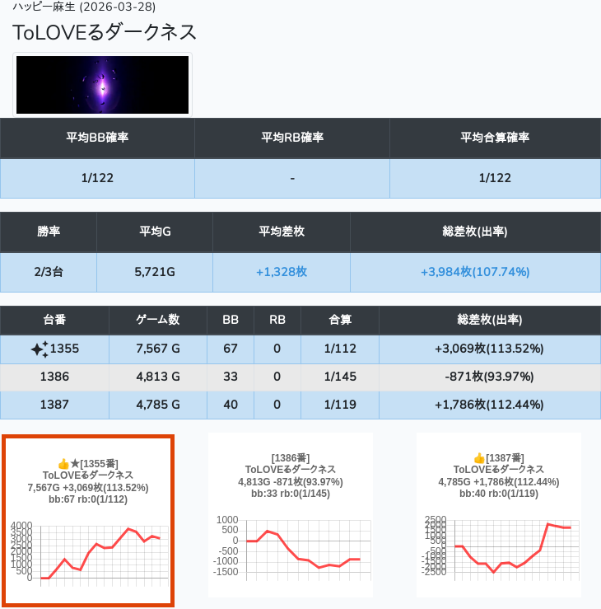Viewport: 601px width, 609px height.
Task: Select the 1387 row game count 4,785 G
Action: 157,405
